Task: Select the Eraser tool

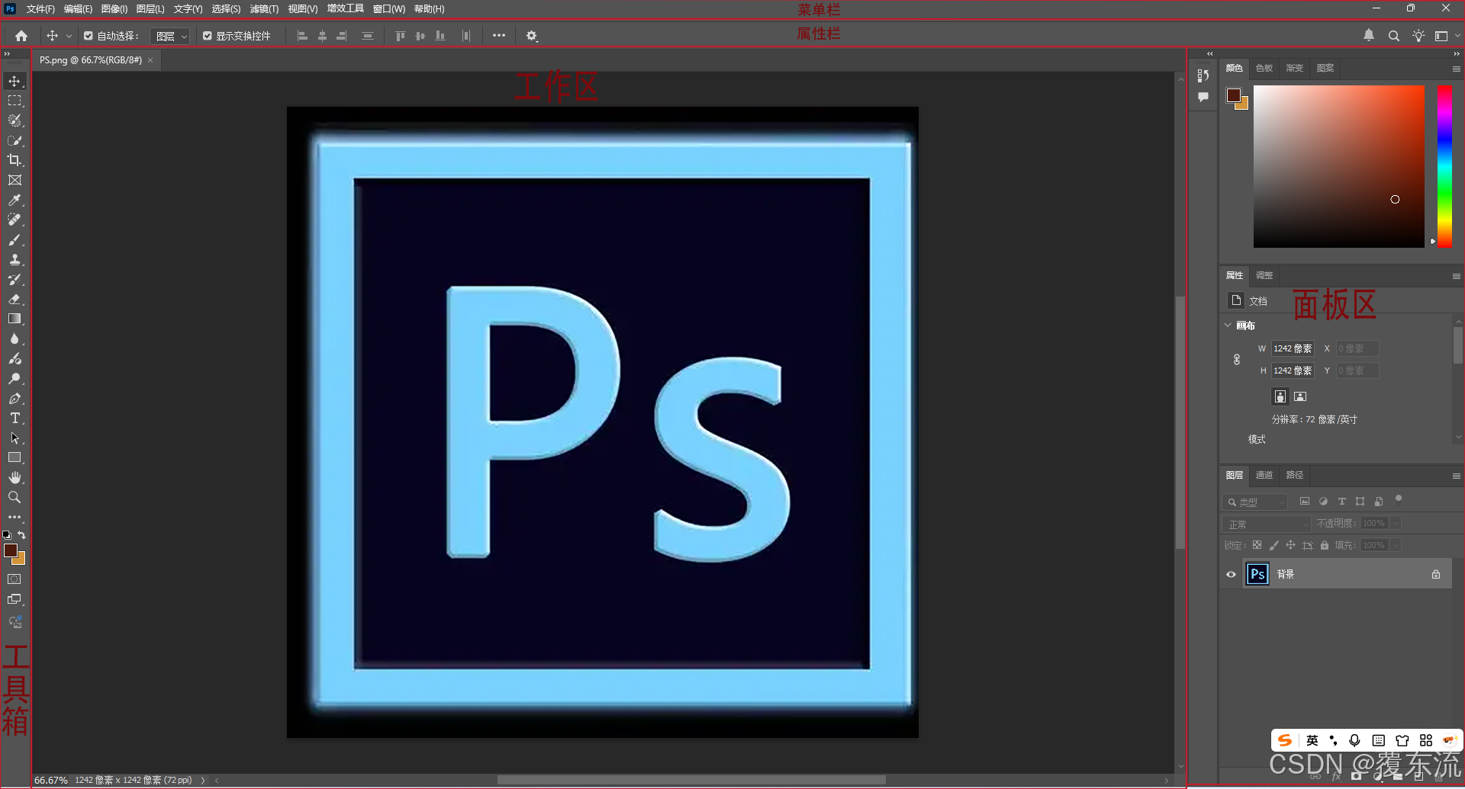Action: 14,299
